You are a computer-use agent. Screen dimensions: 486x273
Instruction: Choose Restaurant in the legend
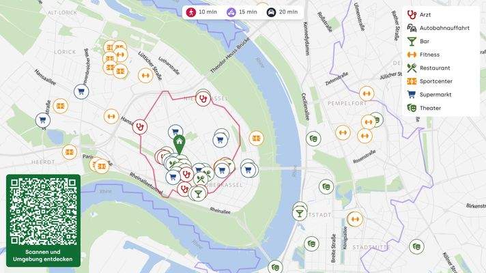[x=429, y=68]
